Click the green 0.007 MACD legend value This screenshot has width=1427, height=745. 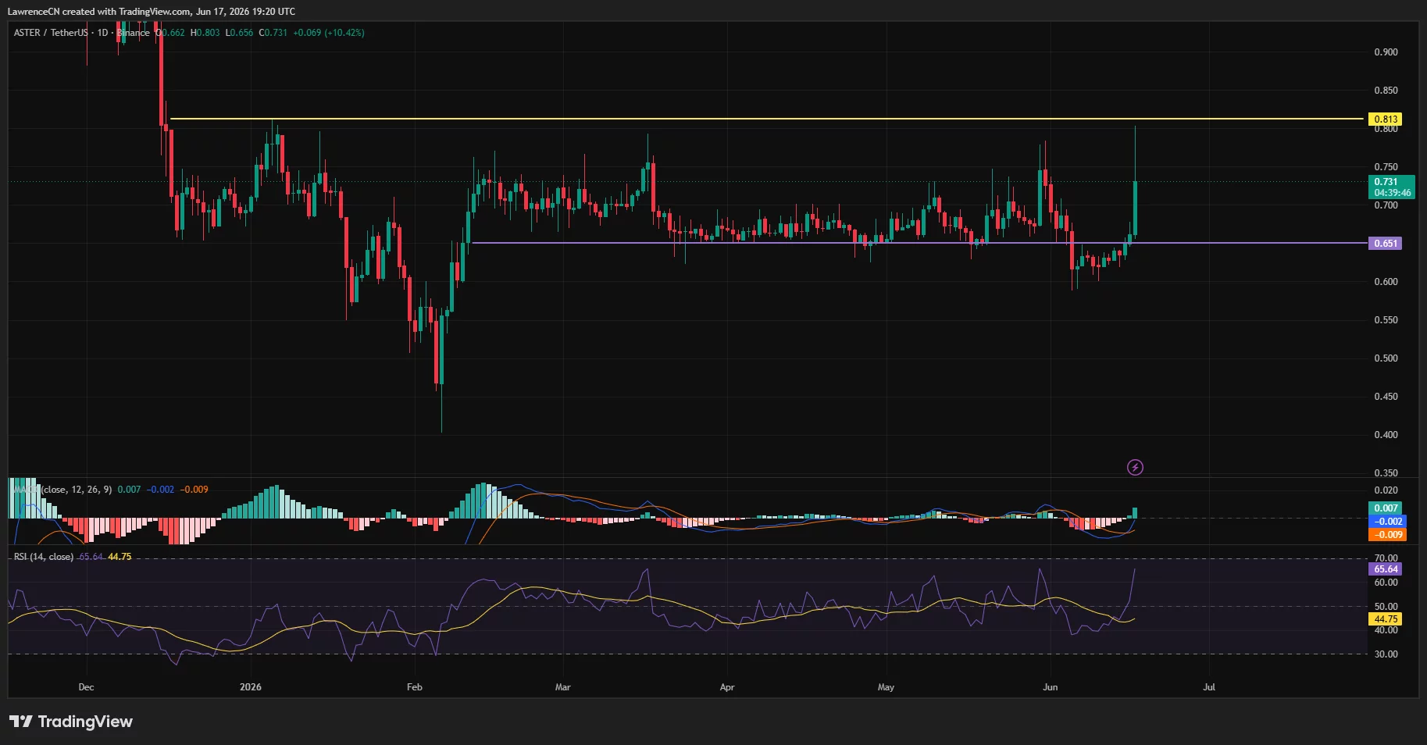tap(129, 490)
